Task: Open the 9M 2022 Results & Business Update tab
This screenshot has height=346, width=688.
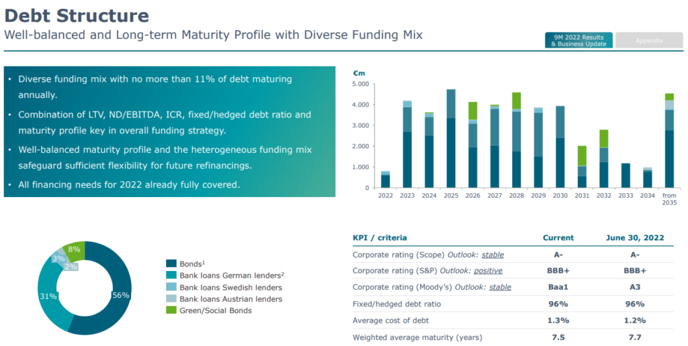Action: pyautogui.click(x=578, y=40)
